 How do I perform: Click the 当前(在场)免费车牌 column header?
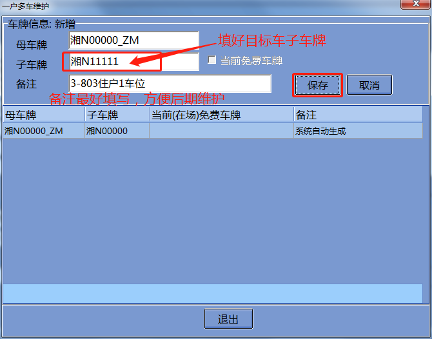click(x=222, y=115)
